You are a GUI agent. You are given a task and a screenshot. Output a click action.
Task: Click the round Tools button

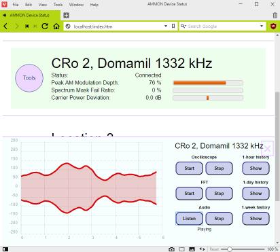(x=29, y=78)
